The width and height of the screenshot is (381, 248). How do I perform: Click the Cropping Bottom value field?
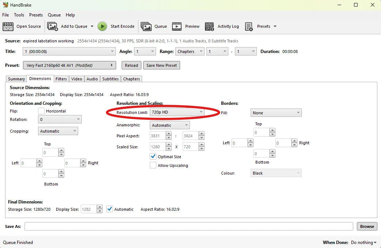50,173
